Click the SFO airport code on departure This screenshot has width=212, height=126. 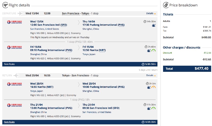[x=64, y=25]
